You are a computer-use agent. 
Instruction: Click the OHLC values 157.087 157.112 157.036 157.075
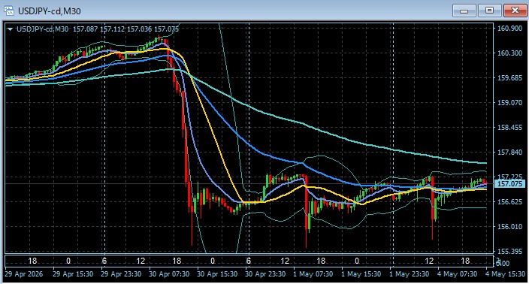point(125,29)
